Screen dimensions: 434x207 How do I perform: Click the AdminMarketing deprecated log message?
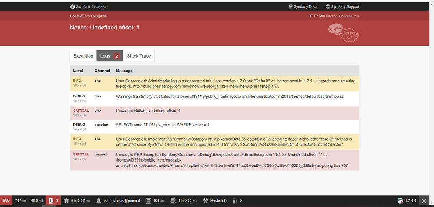(x=236, y=84)
